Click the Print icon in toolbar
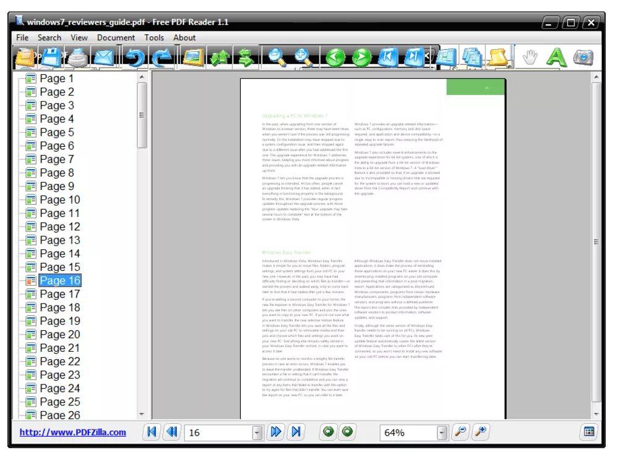This screenshot has height=469, width=630. [78, 57]
